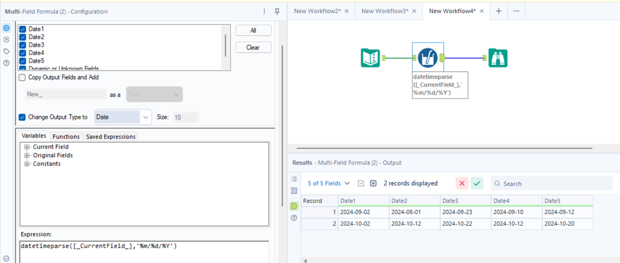620x263 pixels.
Task: Click the Date5 column header in Results
Action: pos(567,200)
